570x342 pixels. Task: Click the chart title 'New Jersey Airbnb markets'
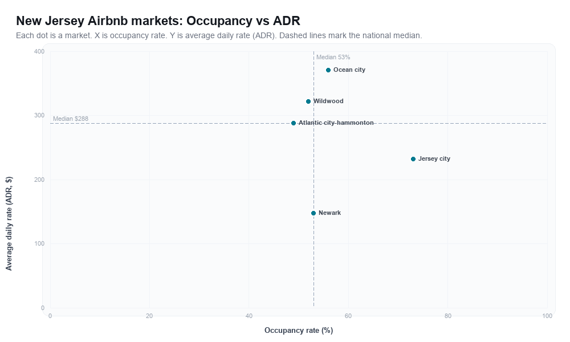(158, 21)
